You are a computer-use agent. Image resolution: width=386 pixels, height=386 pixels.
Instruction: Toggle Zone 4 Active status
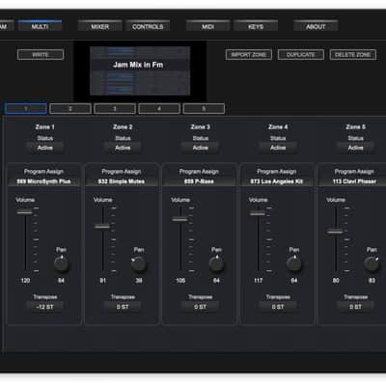(278, 148)
